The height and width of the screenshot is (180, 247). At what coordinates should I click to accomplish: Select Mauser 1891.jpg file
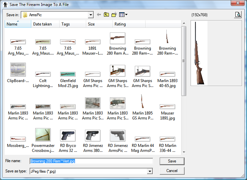(167, 112)
